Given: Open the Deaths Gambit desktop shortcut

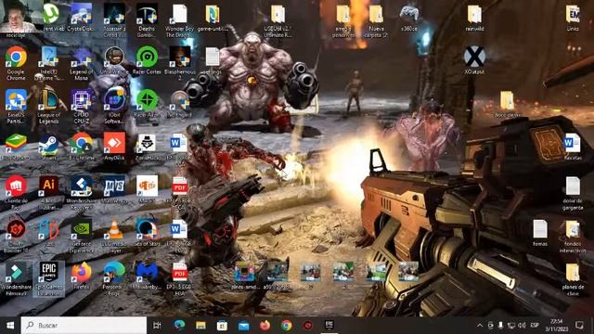Looking at the screenshot, I should click(x=147, y=20).
